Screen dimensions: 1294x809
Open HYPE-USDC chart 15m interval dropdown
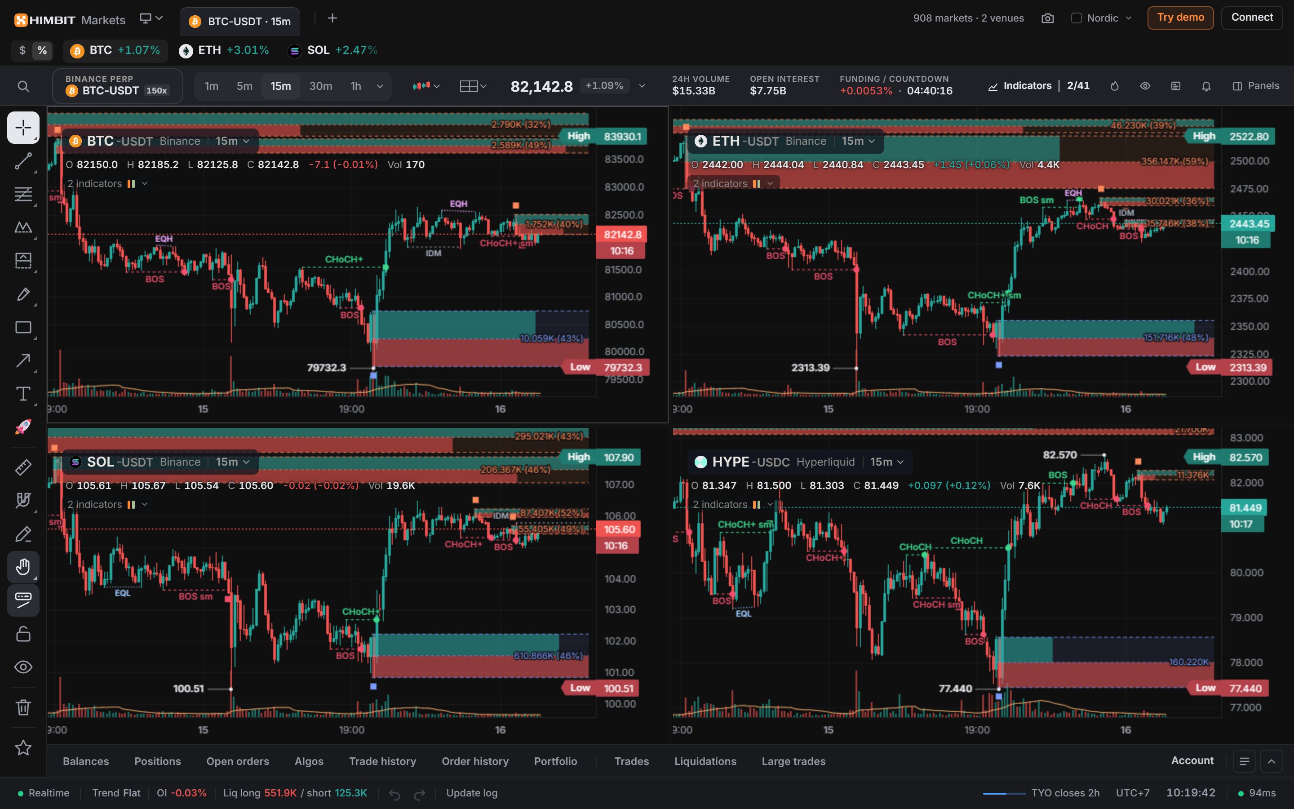tap(886, 462)
